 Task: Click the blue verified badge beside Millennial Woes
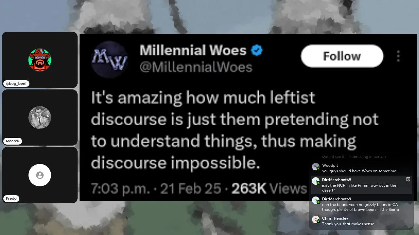(257, 51)
